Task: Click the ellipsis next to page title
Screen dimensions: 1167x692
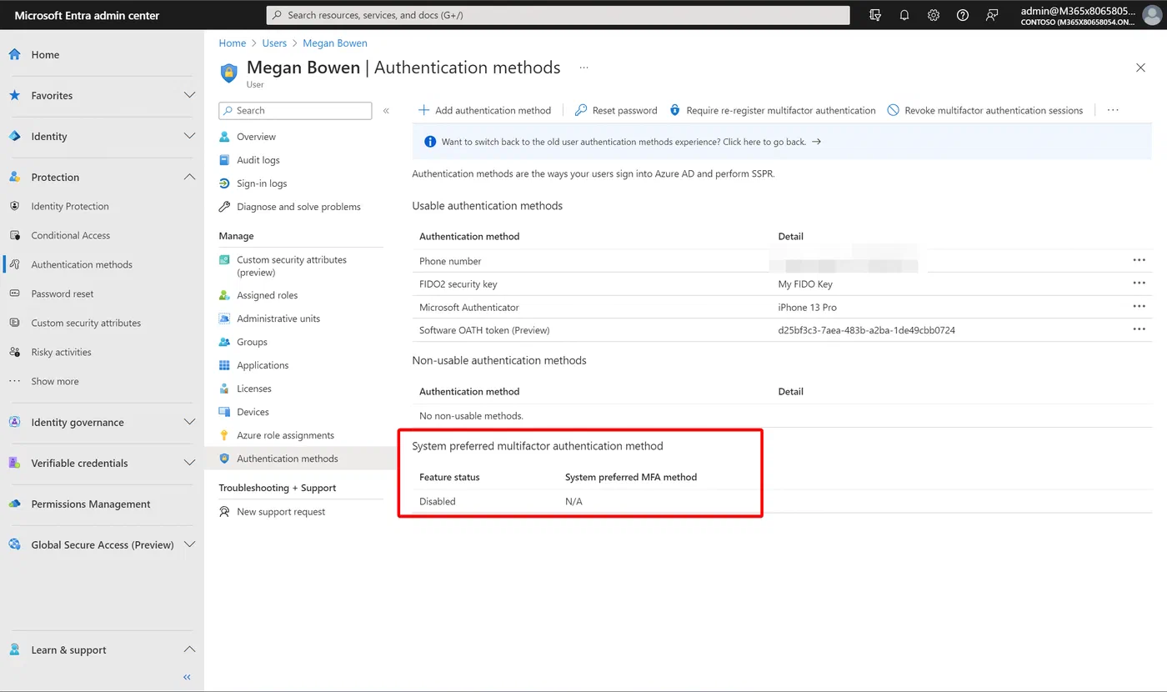Action: 583,68
